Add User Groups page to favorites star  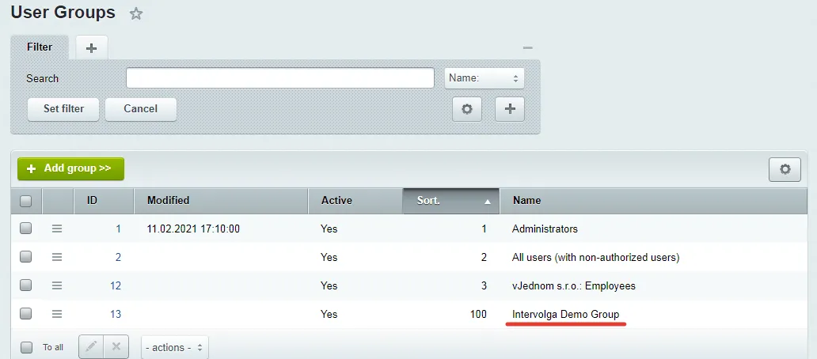pos(136,13)
